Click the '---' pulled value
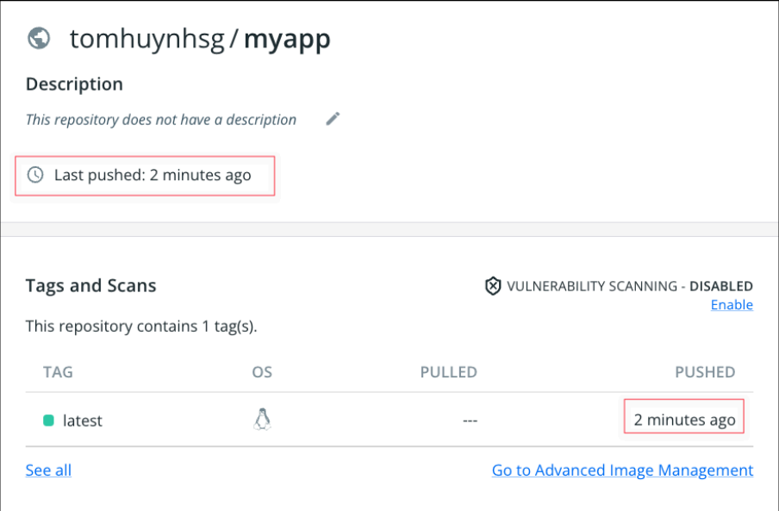Screen dimensions: 779x511 [x=470, y=421]
